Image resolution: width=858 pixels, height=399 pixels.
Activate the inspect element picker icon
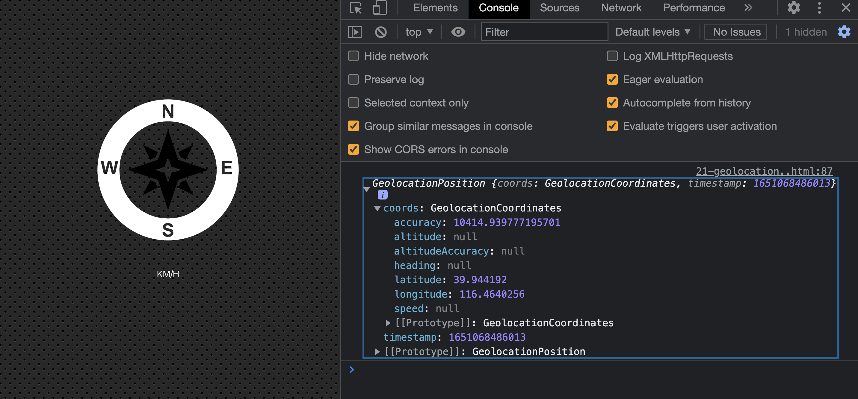[356, 8]
